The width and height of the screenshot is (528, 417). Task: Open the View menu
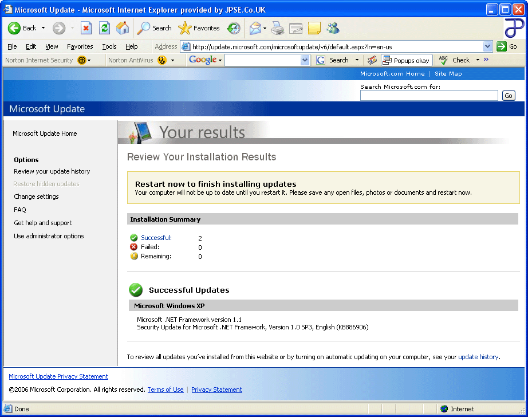(52, 46)
